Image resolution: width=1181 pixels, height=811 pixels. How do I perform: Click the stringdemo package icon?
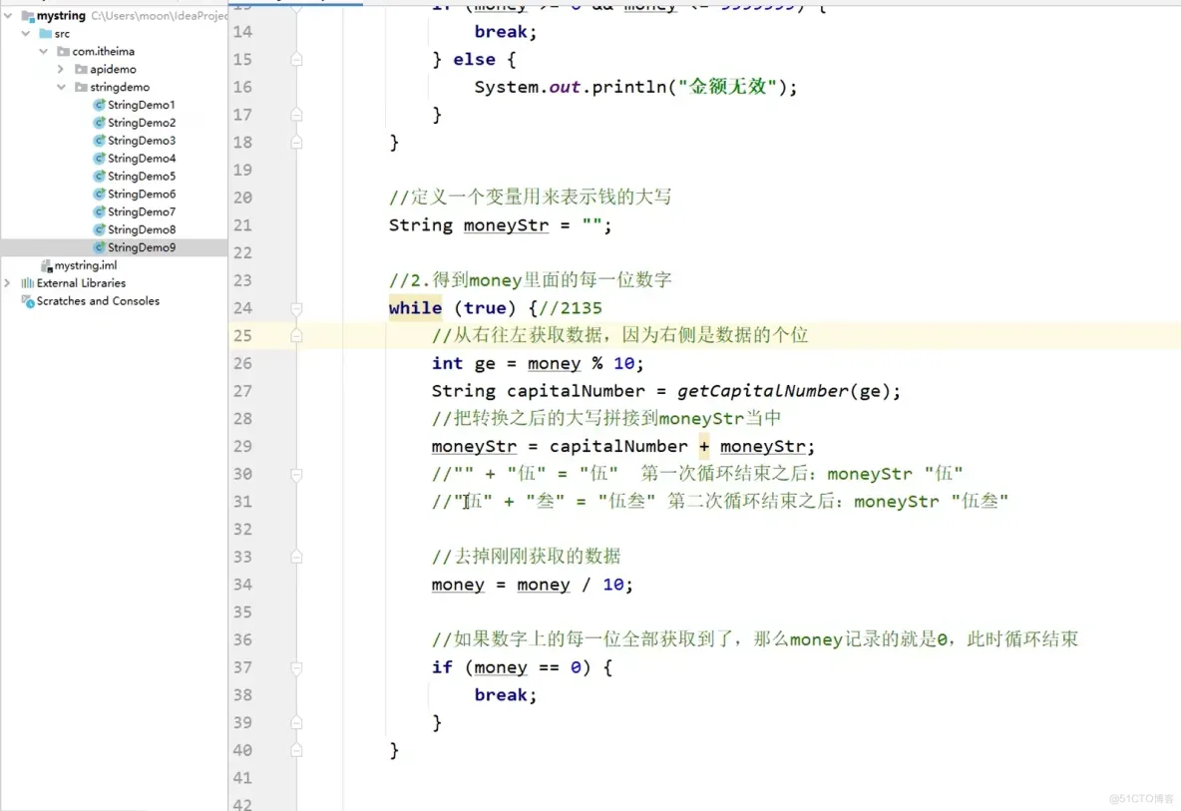(x=82, y=87)
